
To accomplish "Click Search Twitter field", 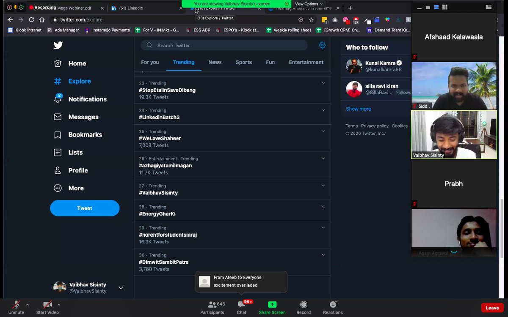I will tap(224, 45).
